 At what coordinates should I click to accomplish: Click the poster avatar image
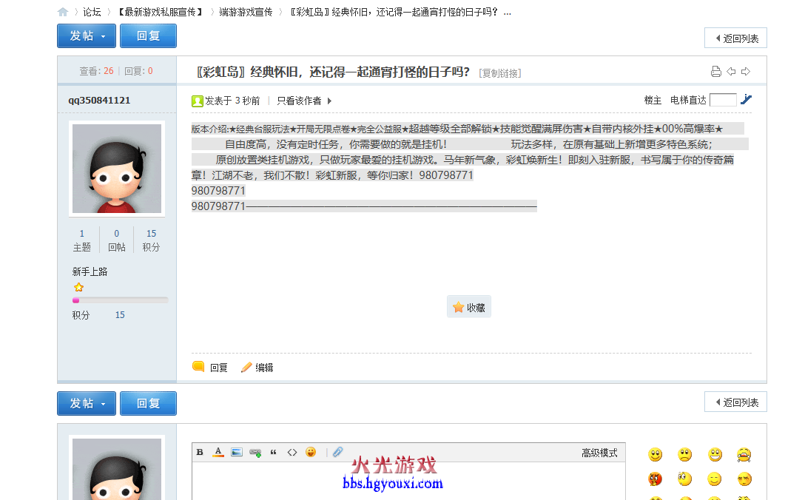(117, 169)
